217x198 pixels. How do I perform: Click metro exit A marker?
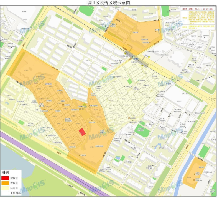click(125, 53)
